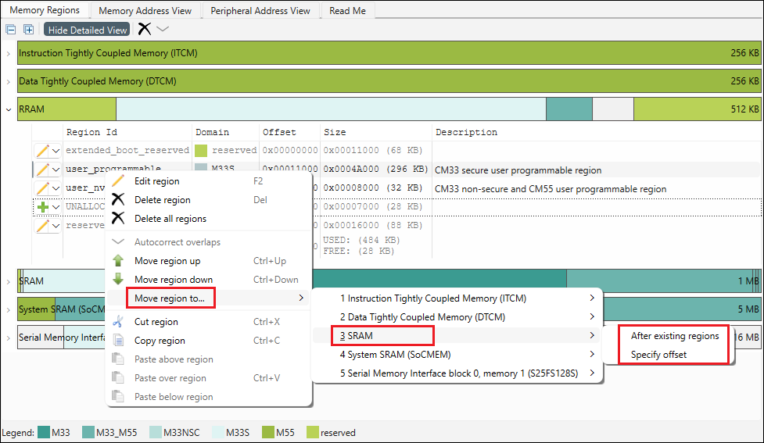Viewport: 764px width, 443px height.
Task: Toggle the Hide Detailed View button
Action: [x=87, y=30]
